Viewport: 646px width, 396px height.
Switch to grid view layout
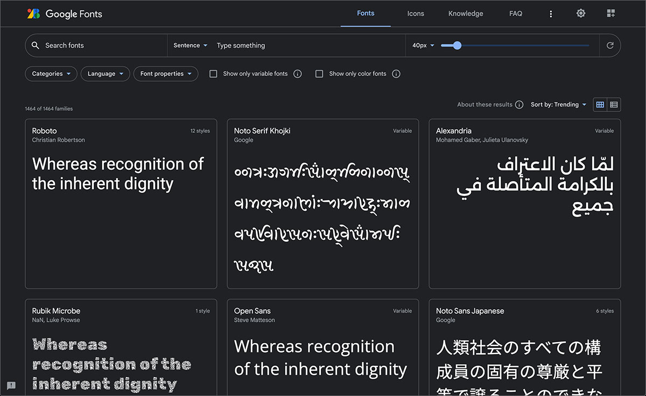click(x=600, y=104)
